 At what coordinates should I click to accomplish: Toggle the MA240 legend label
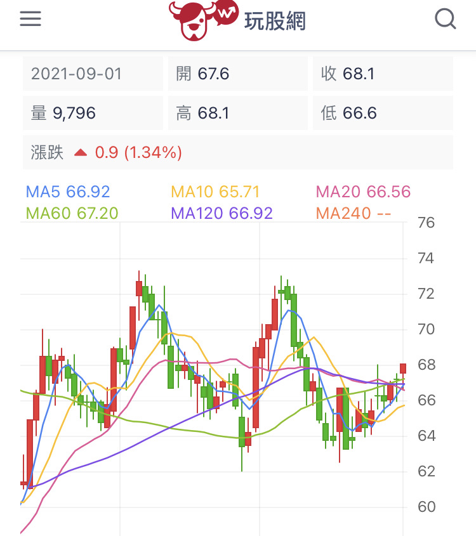[353, 213]
